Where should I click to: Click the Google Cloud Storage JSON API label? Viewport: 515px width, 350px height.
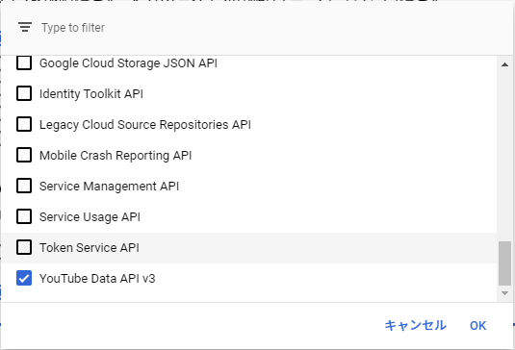128,62
